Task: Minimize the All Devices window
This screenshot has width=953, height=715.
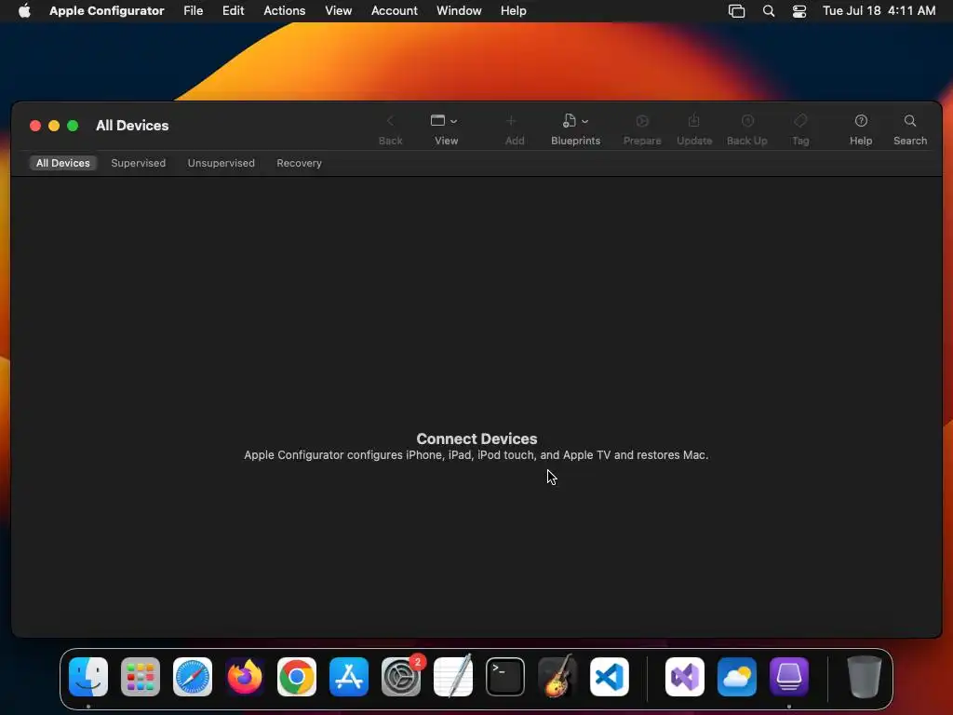Action: click(54, 126)
